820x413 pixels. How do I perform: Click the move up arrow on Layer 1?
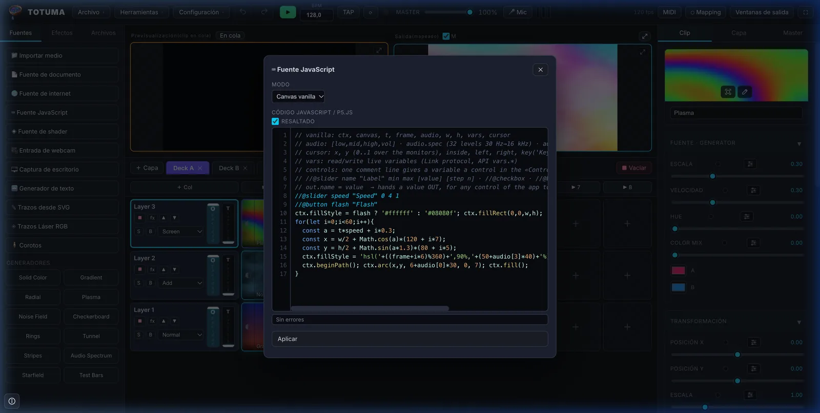coord(163,321)
